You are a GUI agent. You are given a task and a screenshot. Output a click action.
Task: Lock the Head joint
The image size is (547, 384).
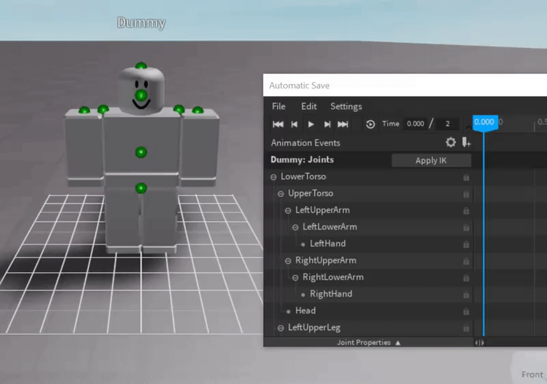tap(466, 312)
